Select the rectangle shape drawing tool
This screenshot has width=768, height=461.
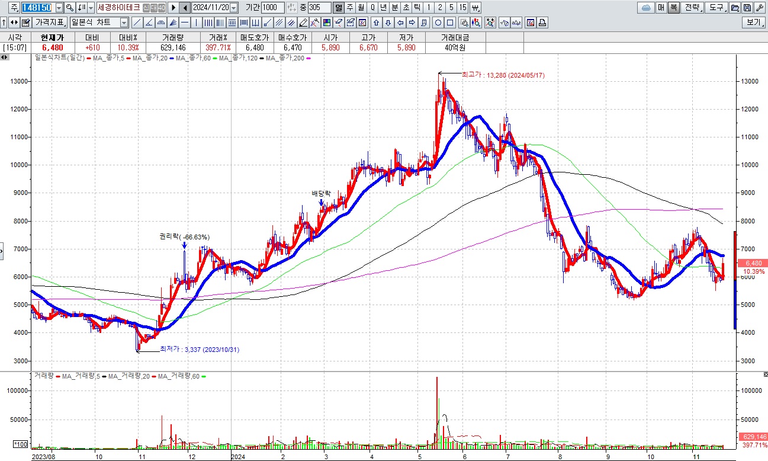[450, 23]
